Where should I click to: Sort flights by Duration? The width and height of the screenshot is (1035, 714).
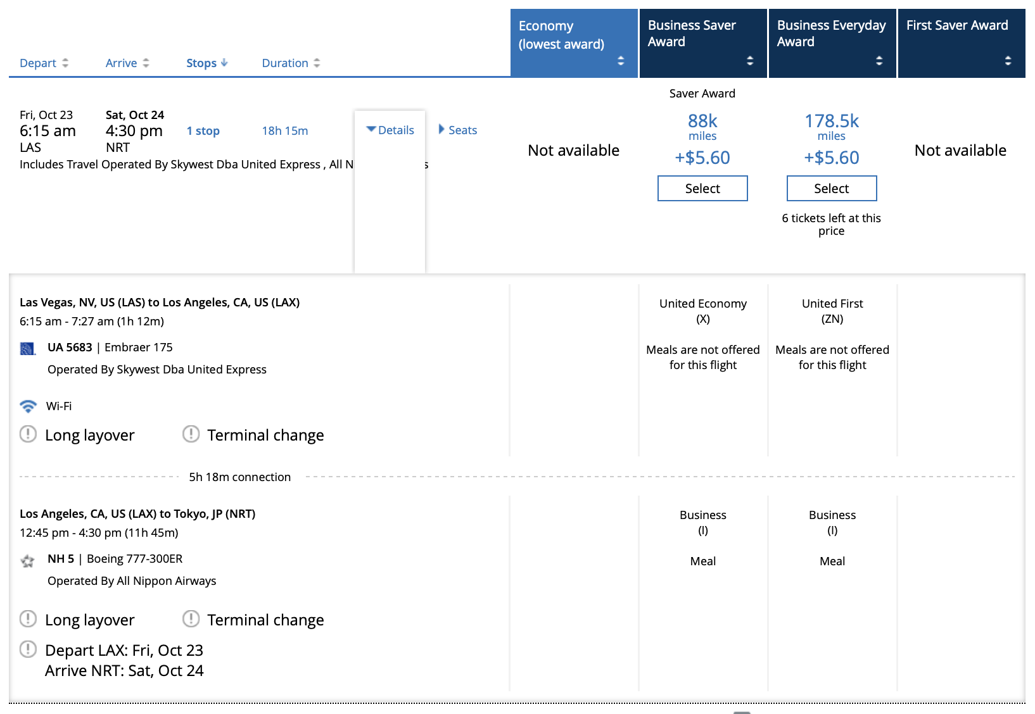pyautogui.click(x=291, y=63)
